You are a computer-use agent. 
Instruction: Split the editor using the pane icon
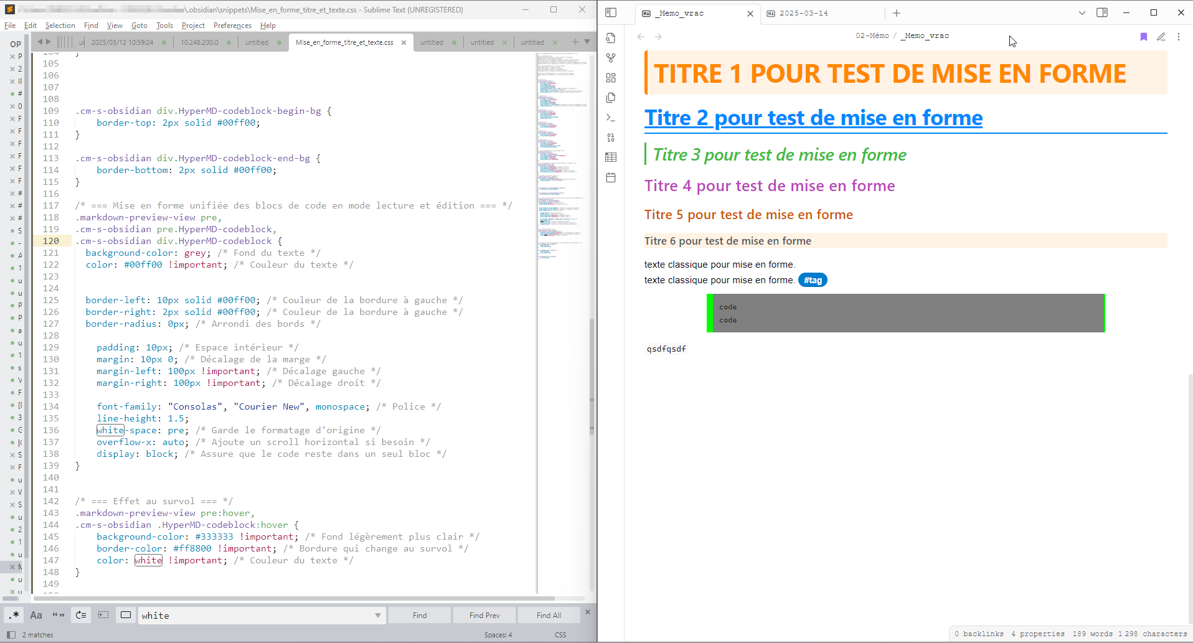(x=1103, y=12)
